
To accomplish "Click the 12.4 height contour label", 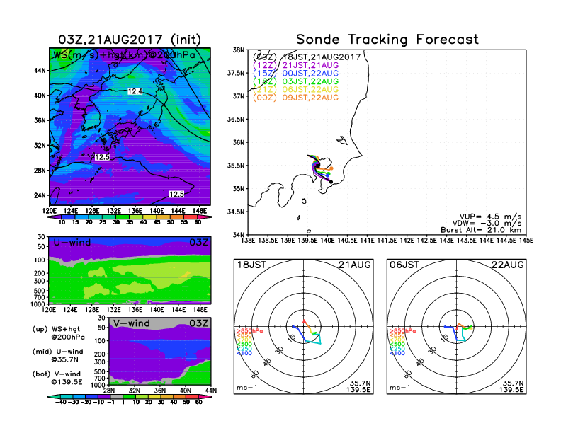I will click(x=135, y=91).
